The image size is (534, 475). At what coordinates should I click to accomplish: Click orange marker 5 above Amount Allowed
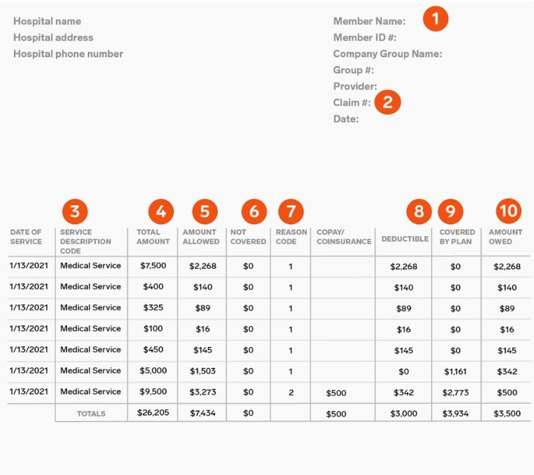click(205, 212)
